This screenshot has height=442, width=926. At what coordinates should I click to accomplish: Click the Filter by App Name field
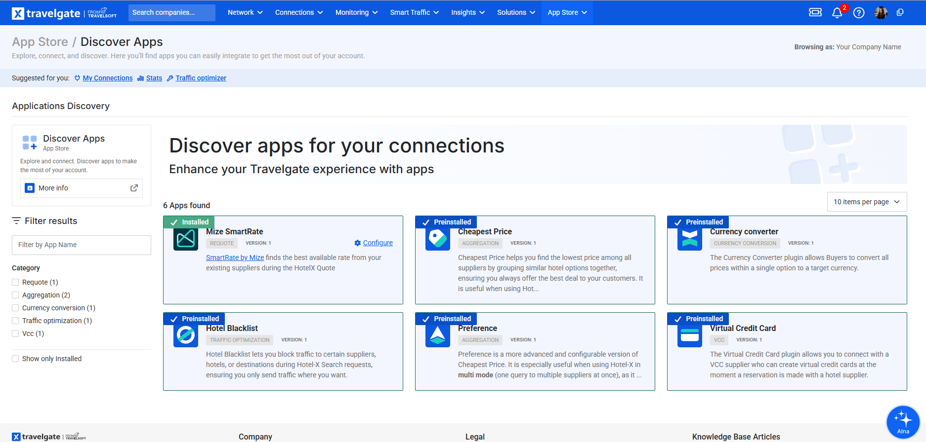click(82, 245)
